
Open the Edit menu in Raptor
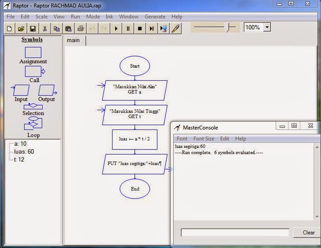tap(25, 17)
